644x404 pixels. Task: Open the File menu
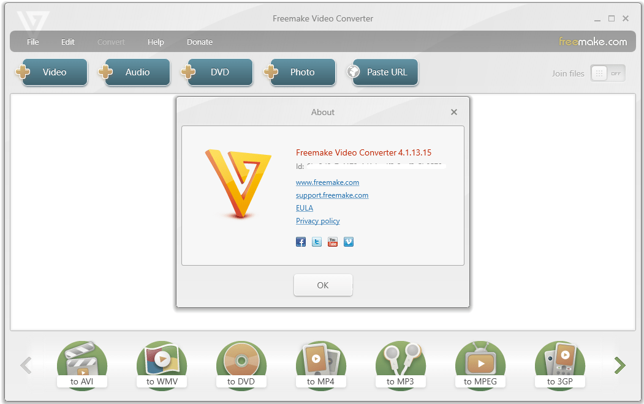coord(33,42)
